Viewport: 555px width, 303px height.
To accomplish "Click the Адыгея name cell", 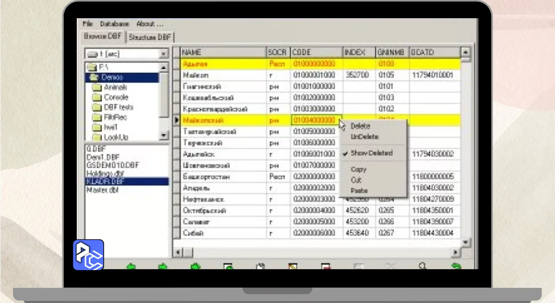I will tap(223, 64).
